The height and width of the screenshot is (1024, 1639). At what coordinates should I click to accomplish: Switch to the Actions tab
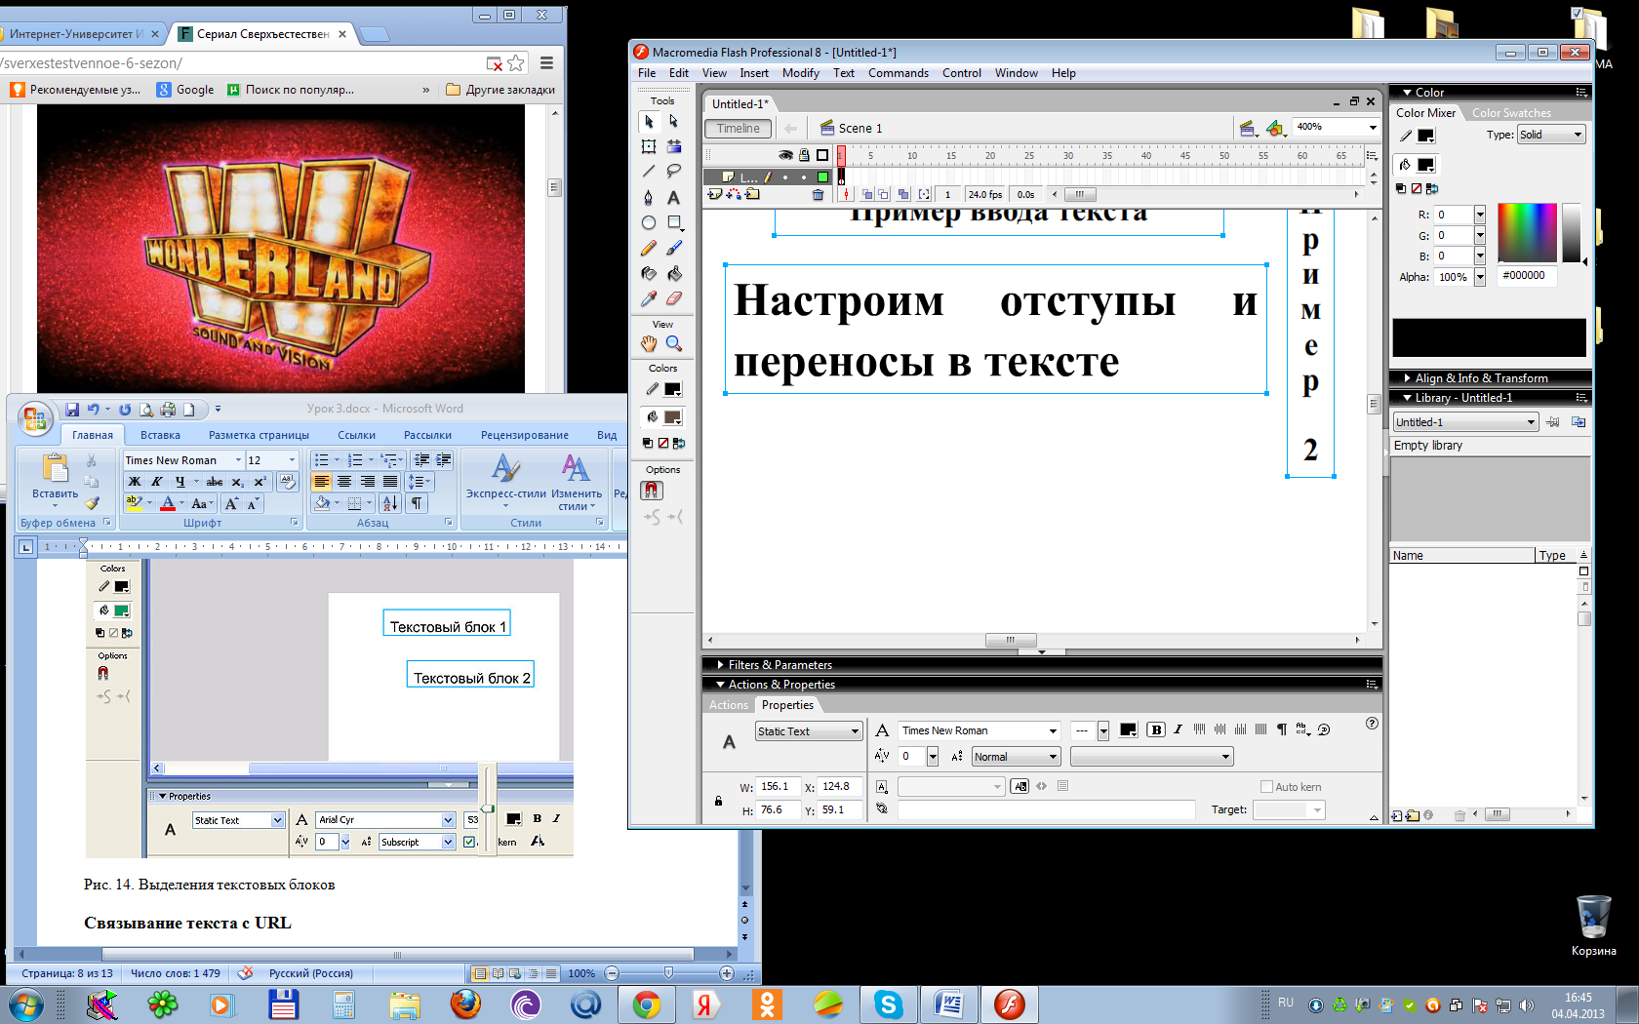pos(729,705)
